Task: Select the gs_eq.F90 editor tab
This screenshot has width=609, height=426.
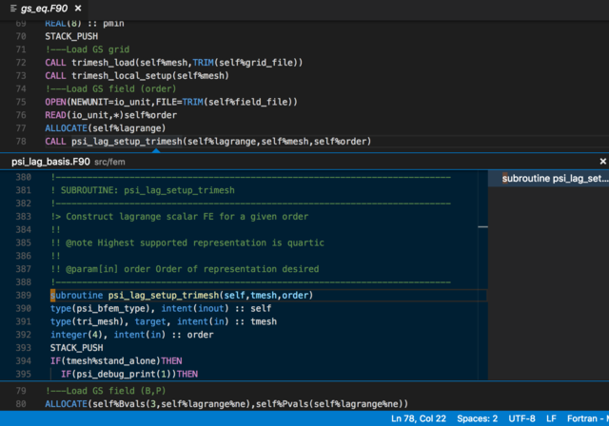Action: 45,9
